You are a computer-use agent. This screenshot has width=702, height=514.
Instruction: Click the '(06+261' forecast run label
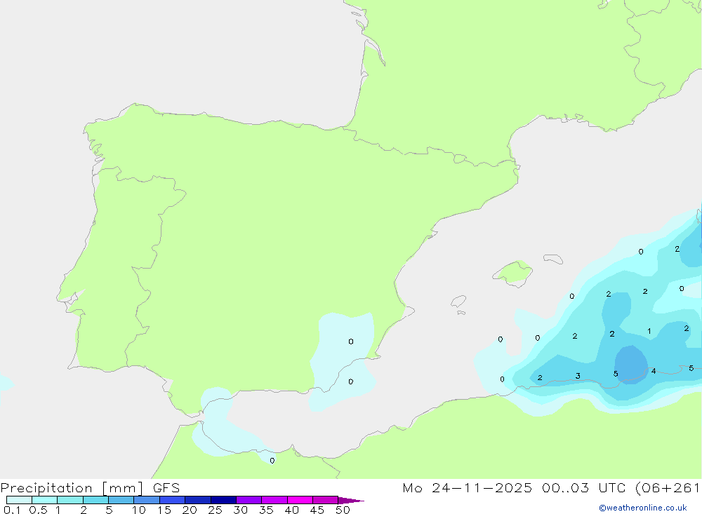(668, 488)
